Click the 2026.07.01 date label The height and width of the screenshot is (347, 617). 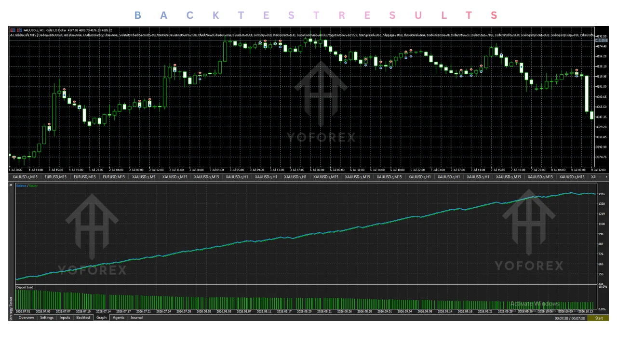point(23,312)
